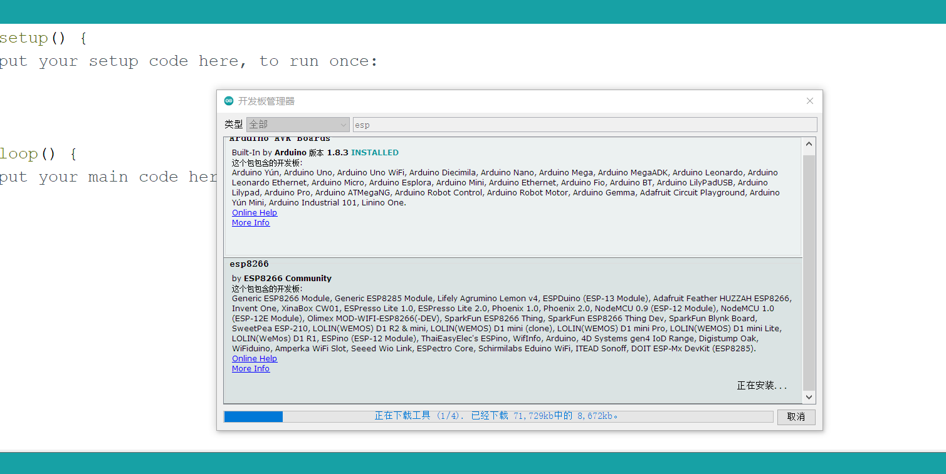Image resolution: width=946 pixels, height=474 pixels.
Task: Click the download progress bar
Action: tap(498, 416)
